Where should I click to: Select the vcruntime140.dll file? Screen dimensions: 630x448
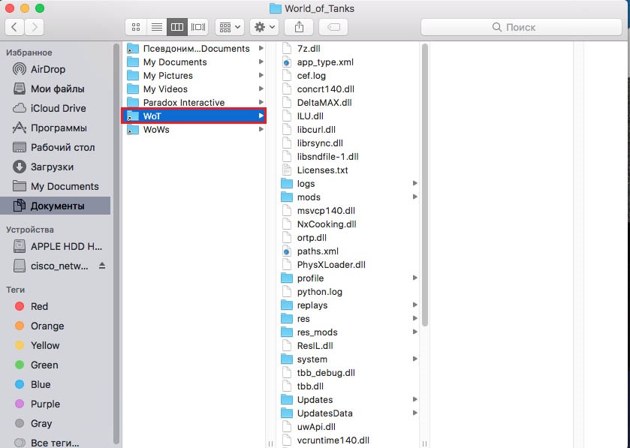click(348, 440)
